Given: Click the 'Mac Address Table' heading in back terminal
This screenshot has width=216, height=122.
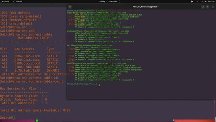Looking at the screenshot, I should (x=33, y=38).
